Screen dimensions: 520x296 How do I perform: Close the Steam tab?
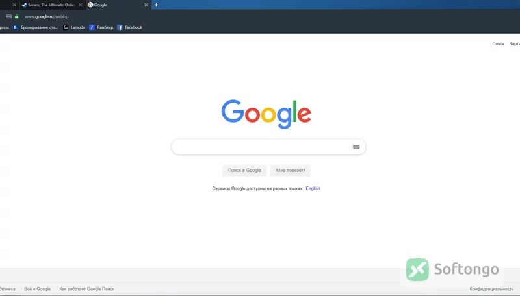coord(80,5)
